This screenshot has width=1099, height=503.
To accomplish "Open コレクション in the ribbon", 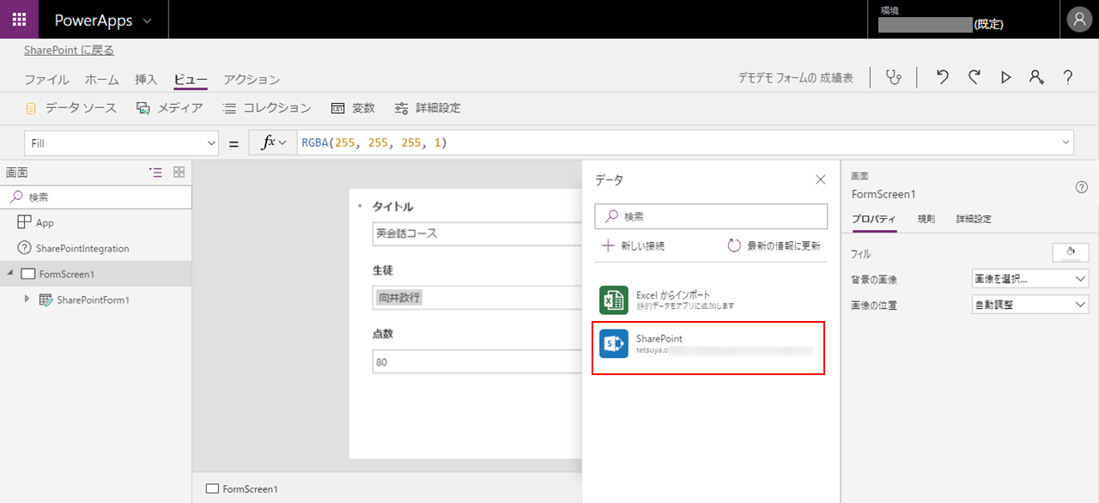I will (266, 108).
